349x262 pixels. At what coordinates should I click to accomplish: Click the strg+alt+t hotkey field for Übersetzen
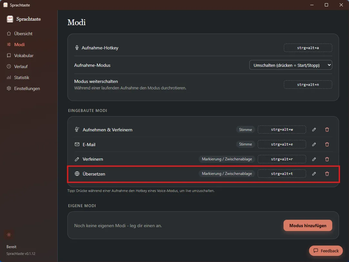click(x=282, y=174)
